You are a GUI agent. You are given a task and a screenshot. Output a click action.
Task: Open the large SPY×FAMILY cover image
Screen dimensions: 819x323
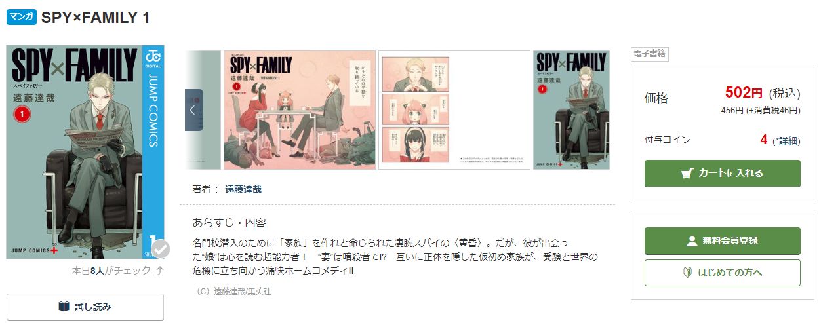[85, 152]
